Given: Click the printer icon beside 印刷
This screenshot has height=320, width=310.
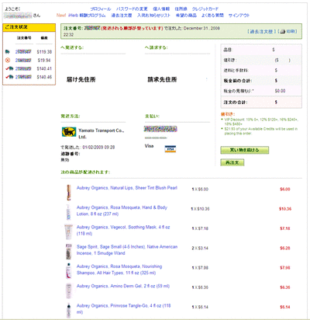Looking at the screenshot, I should click(282, 31).
